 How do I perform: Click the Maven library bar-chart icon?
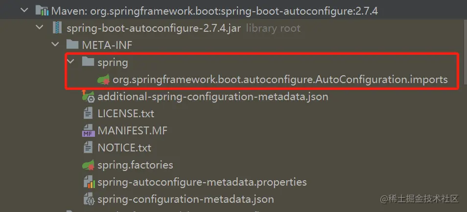coord(43,11)
